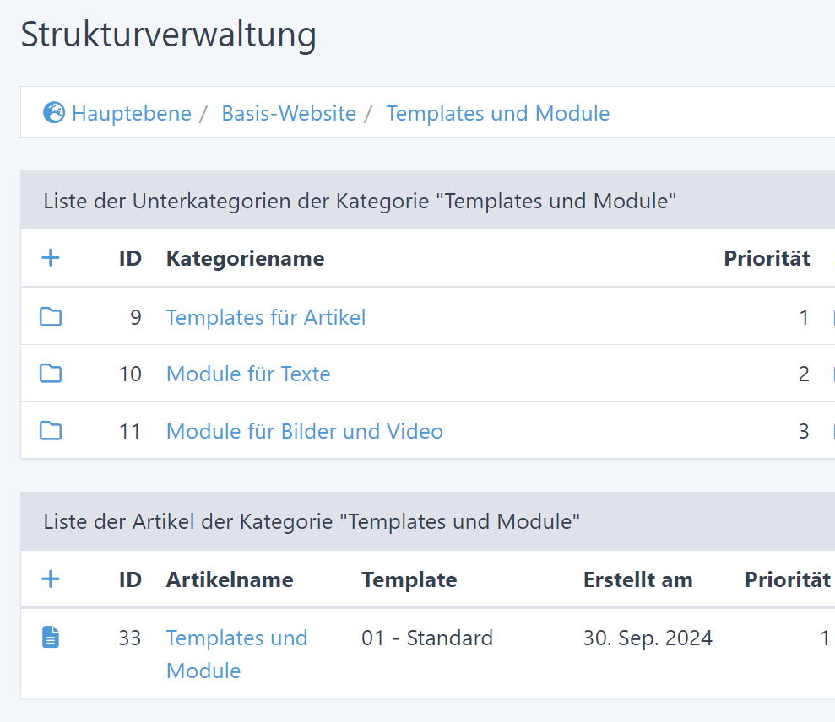This screenshot has width=835, height=722.
Task: Click folder icon for Module für Texte
Action: click(x=51, y=374)
